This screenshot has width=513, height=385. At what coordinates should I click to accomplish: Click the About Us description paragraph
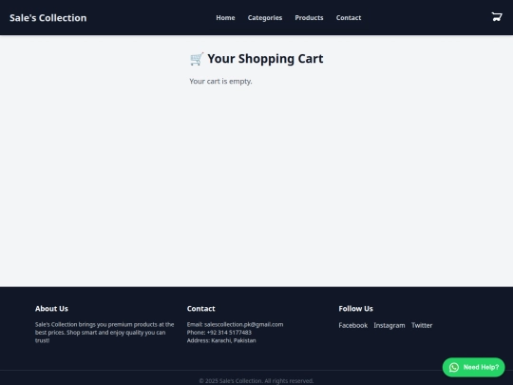coord(104,333)
